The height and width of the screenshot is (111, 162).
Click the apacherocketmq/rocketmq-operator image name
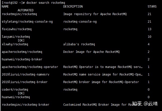coord(30,67)
